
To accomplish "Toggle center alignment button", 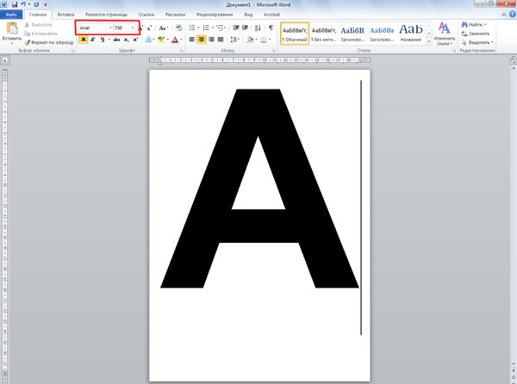I will 202,40.
